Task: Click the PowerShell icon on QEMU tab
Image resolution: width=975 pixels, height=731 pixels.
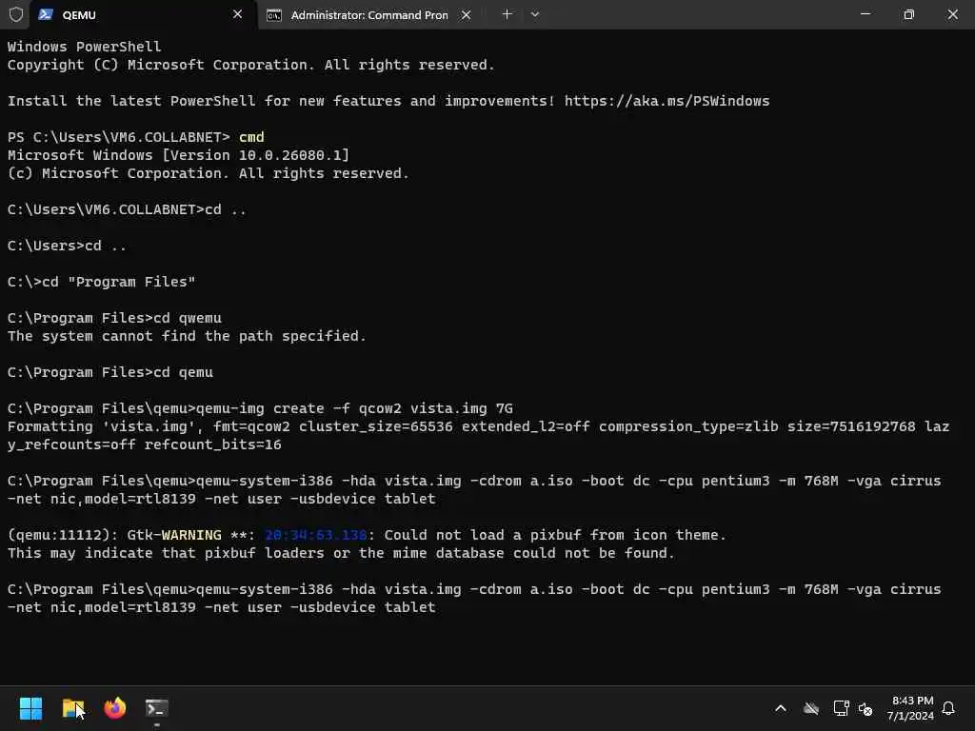Action: (x=46, y=14)
